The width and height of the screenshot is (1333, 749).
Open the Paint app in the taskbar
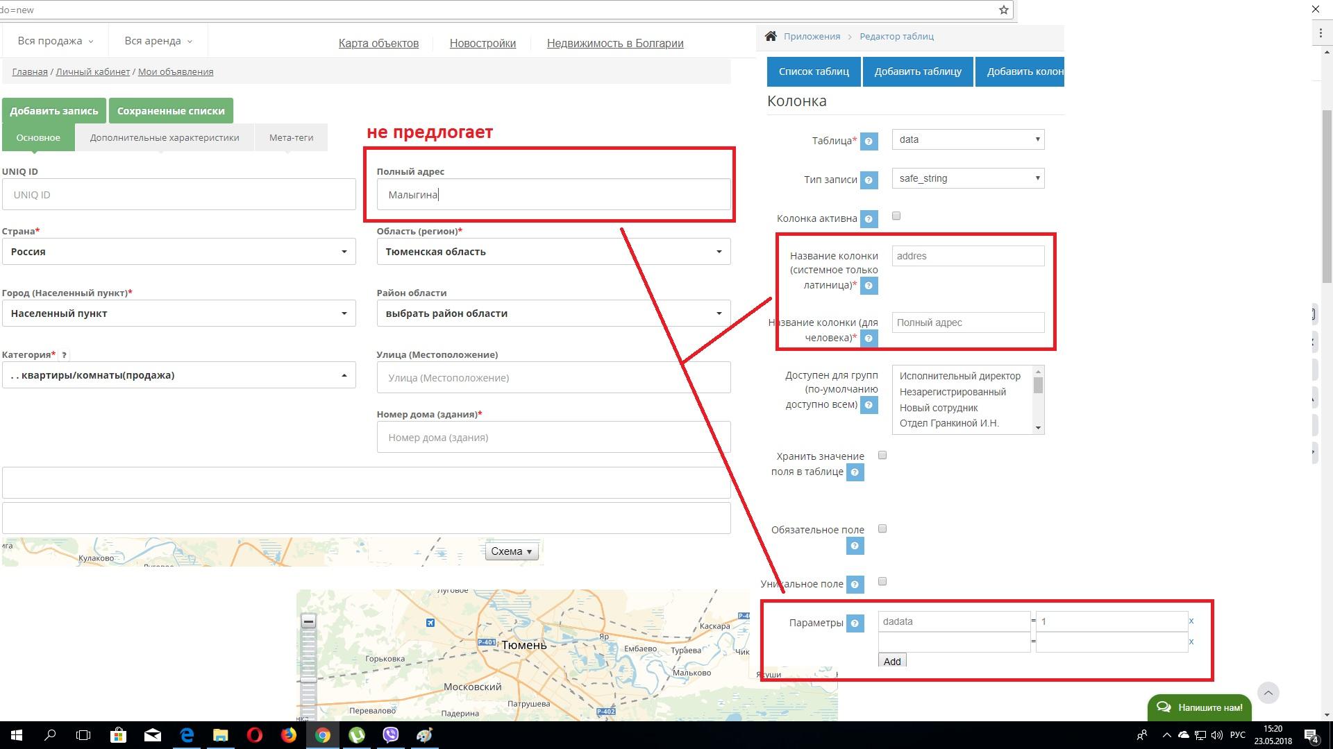tap(424, 735)
